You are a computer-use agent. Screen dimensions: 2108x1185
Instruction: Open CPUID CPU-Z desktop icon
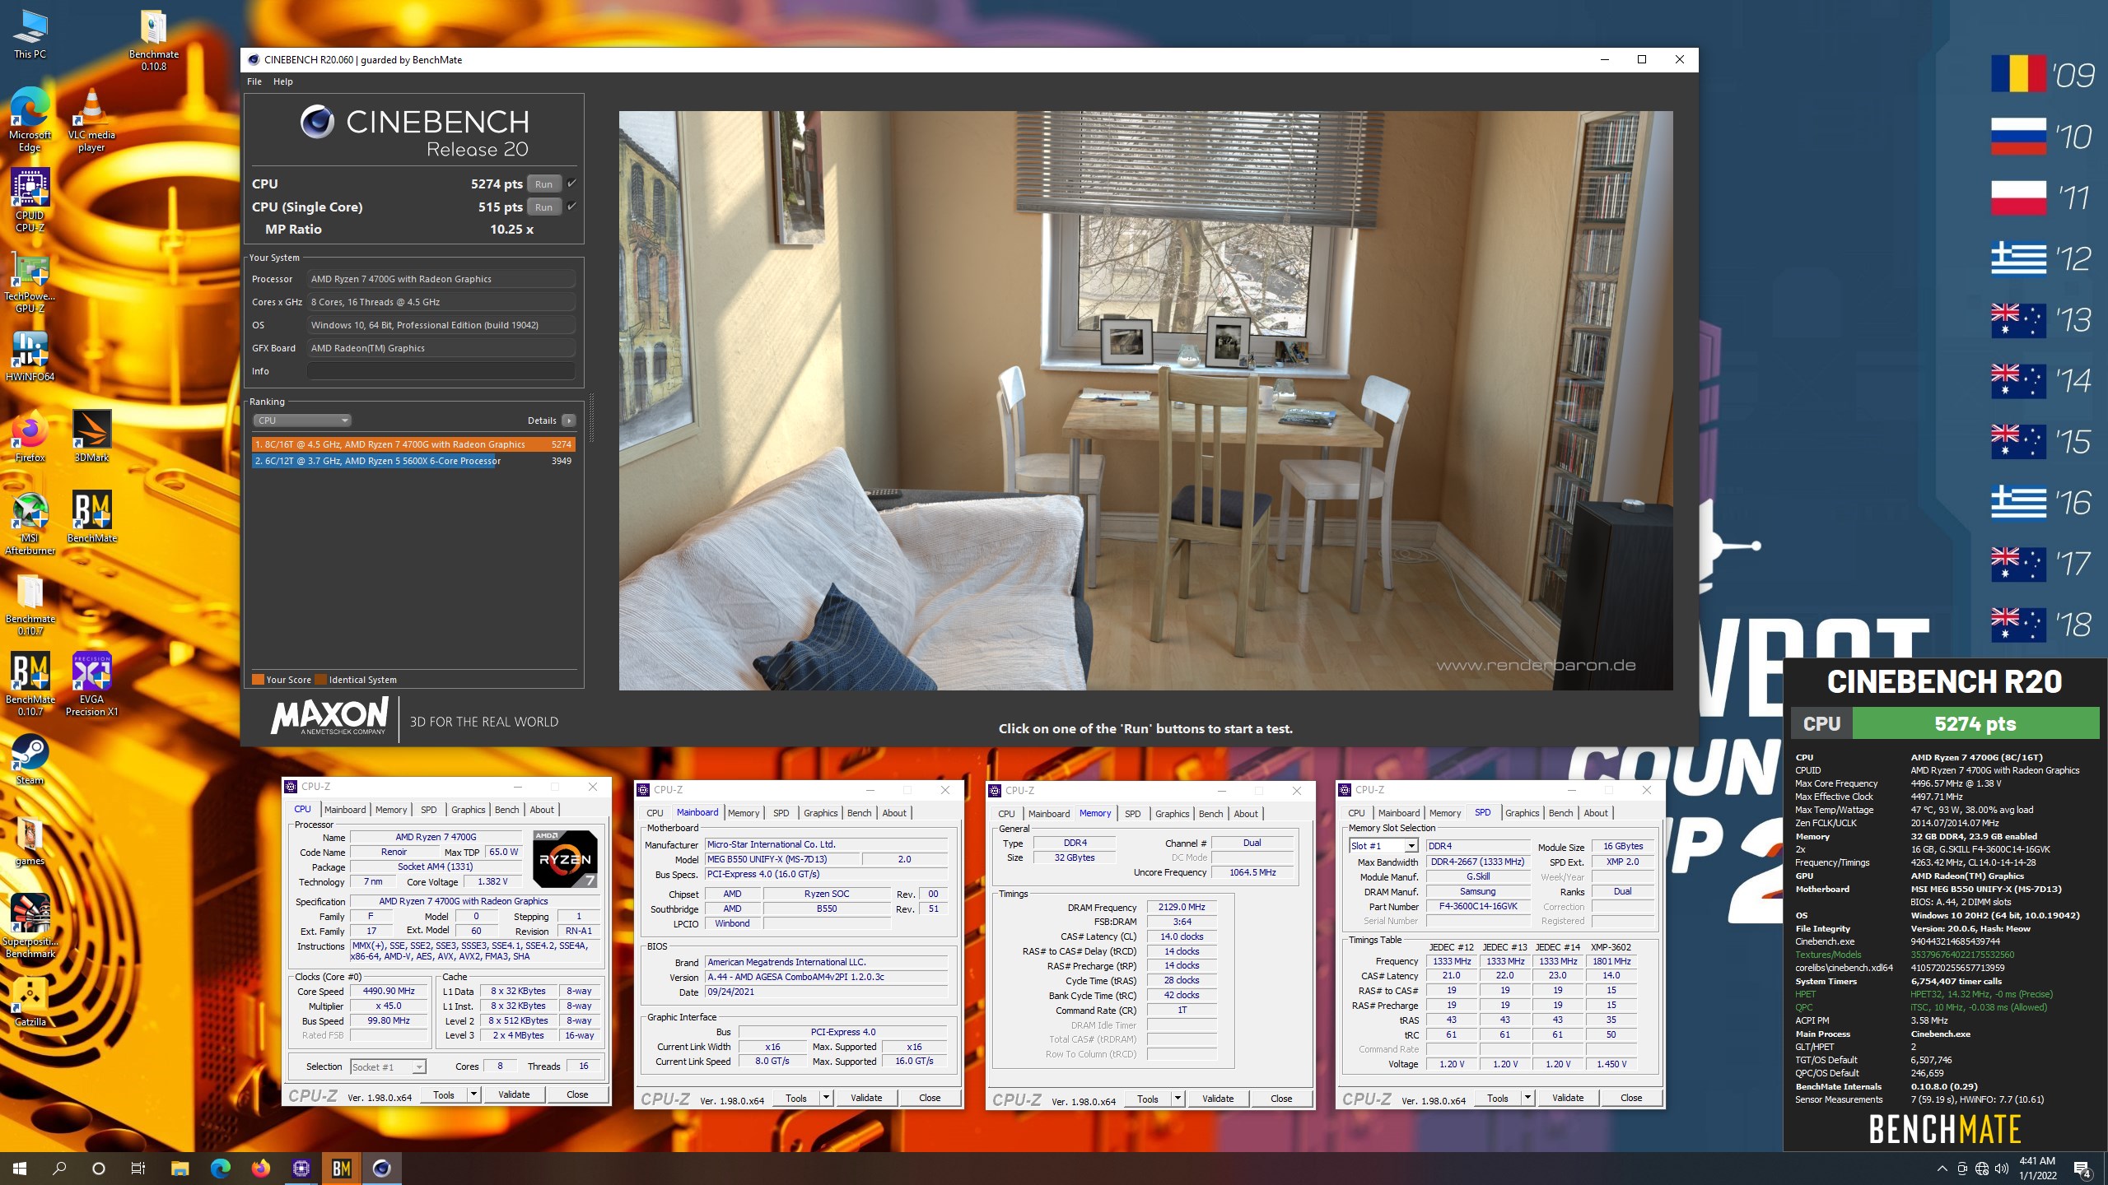30,201
